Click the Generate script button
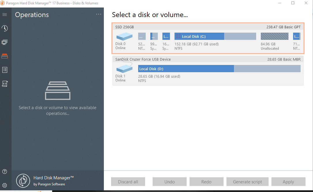313x192 pixels. pos(247,182)
